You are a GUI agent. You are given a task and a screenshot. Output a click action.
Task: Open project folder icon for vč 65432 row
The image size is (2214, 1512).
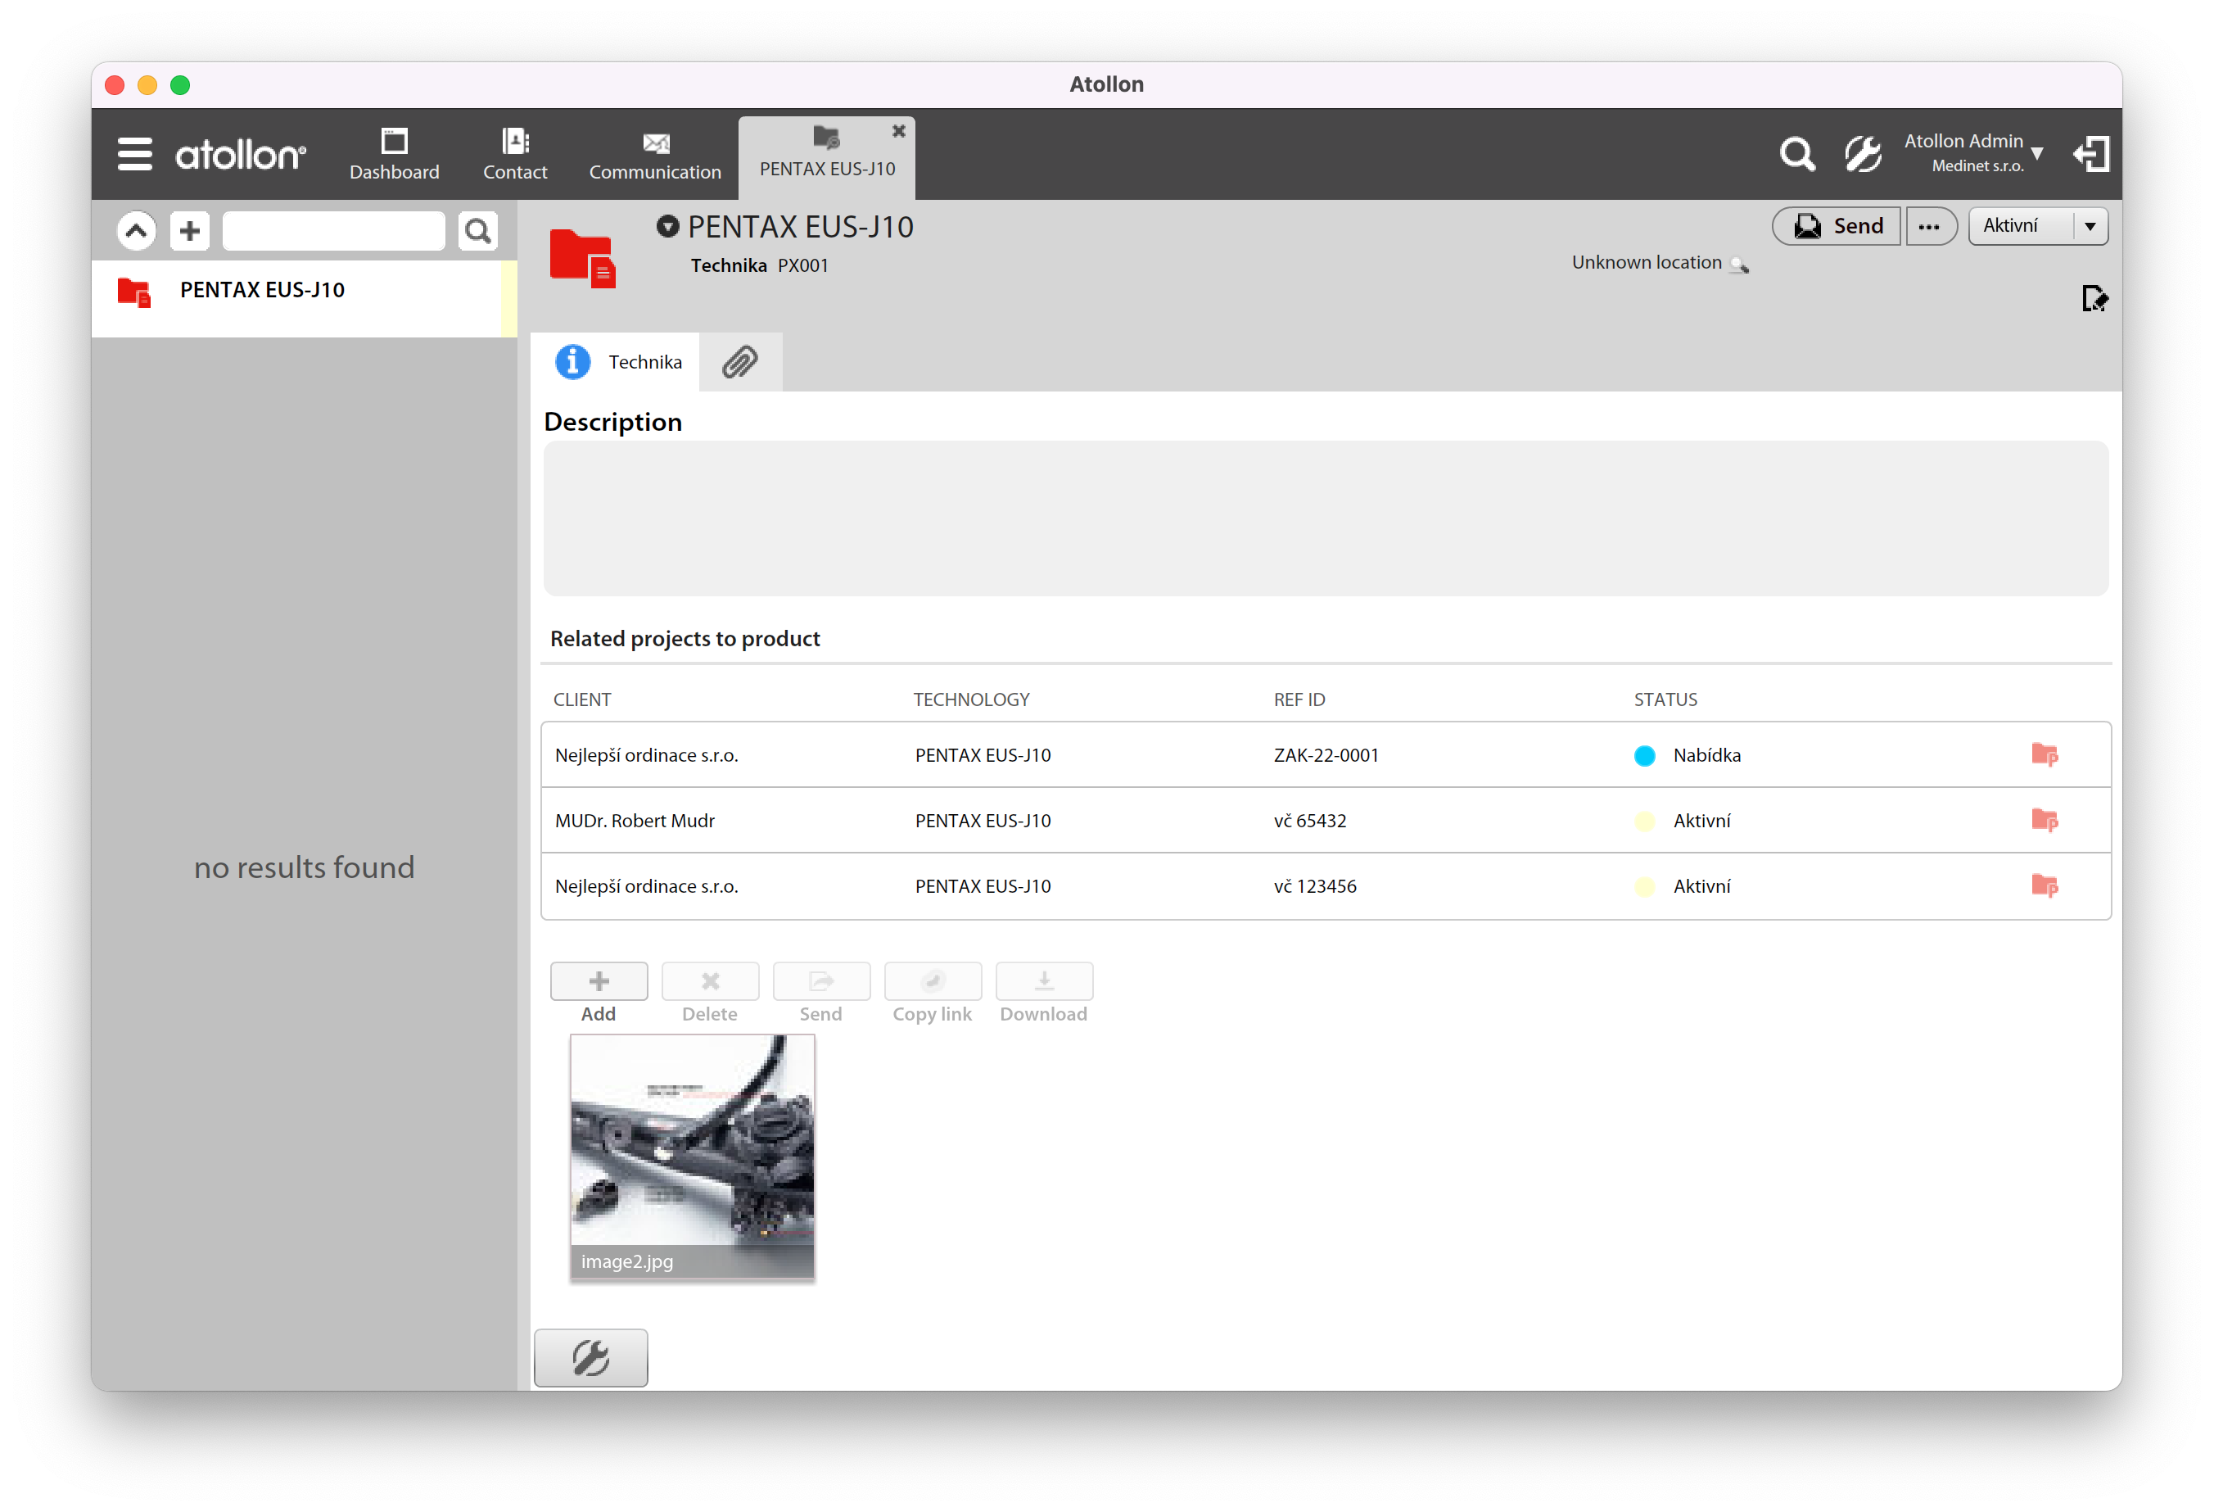pos(2045,821)
